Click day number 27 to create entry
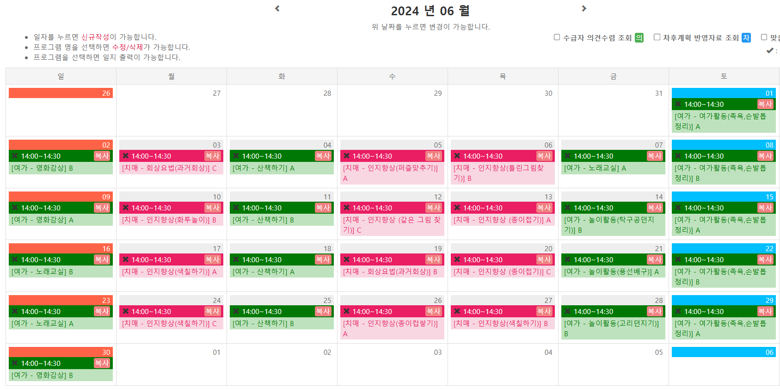 pos(216,93)
